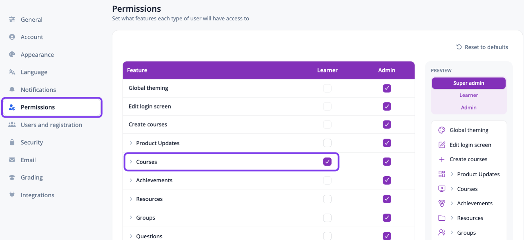Expand Resources chevron in preview panel
Viewport: 524px width, 240px height.
tap(452, 218)
